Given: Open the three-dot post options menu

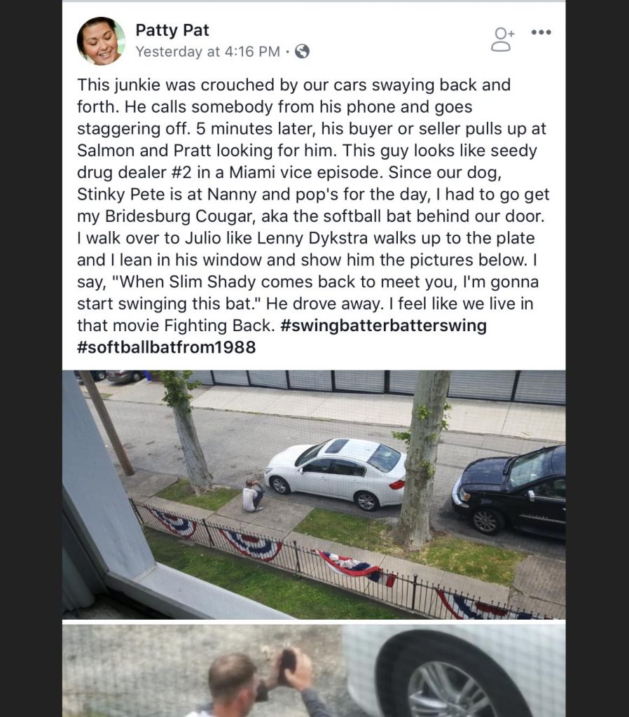Looking at the screenshot, I should click(x=541, y=32).
